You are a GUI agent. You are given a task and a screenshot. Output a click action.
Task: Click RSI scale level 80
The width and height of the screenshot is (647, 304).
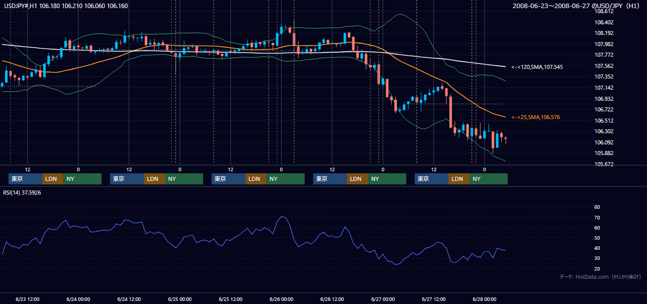tap(597, 207)
